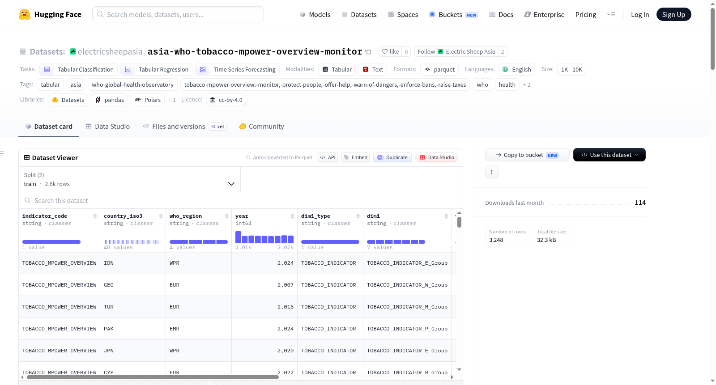Click the sort icon on country_iso3 column
The width and height of the screenshot is (716, 385).
pyautogui.click(x=161, y=216)
